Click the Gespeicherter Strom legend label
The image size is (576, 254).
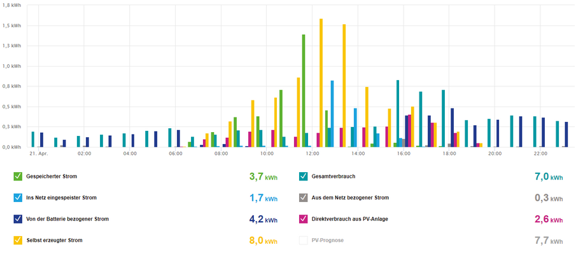(52, 177)
